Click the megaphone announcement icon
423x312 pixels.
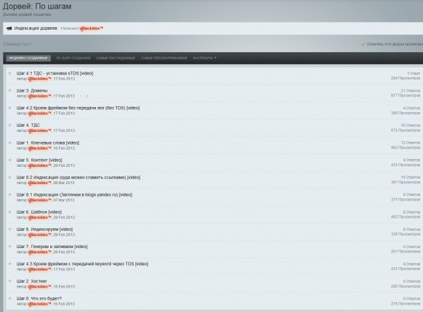[9, 28]
